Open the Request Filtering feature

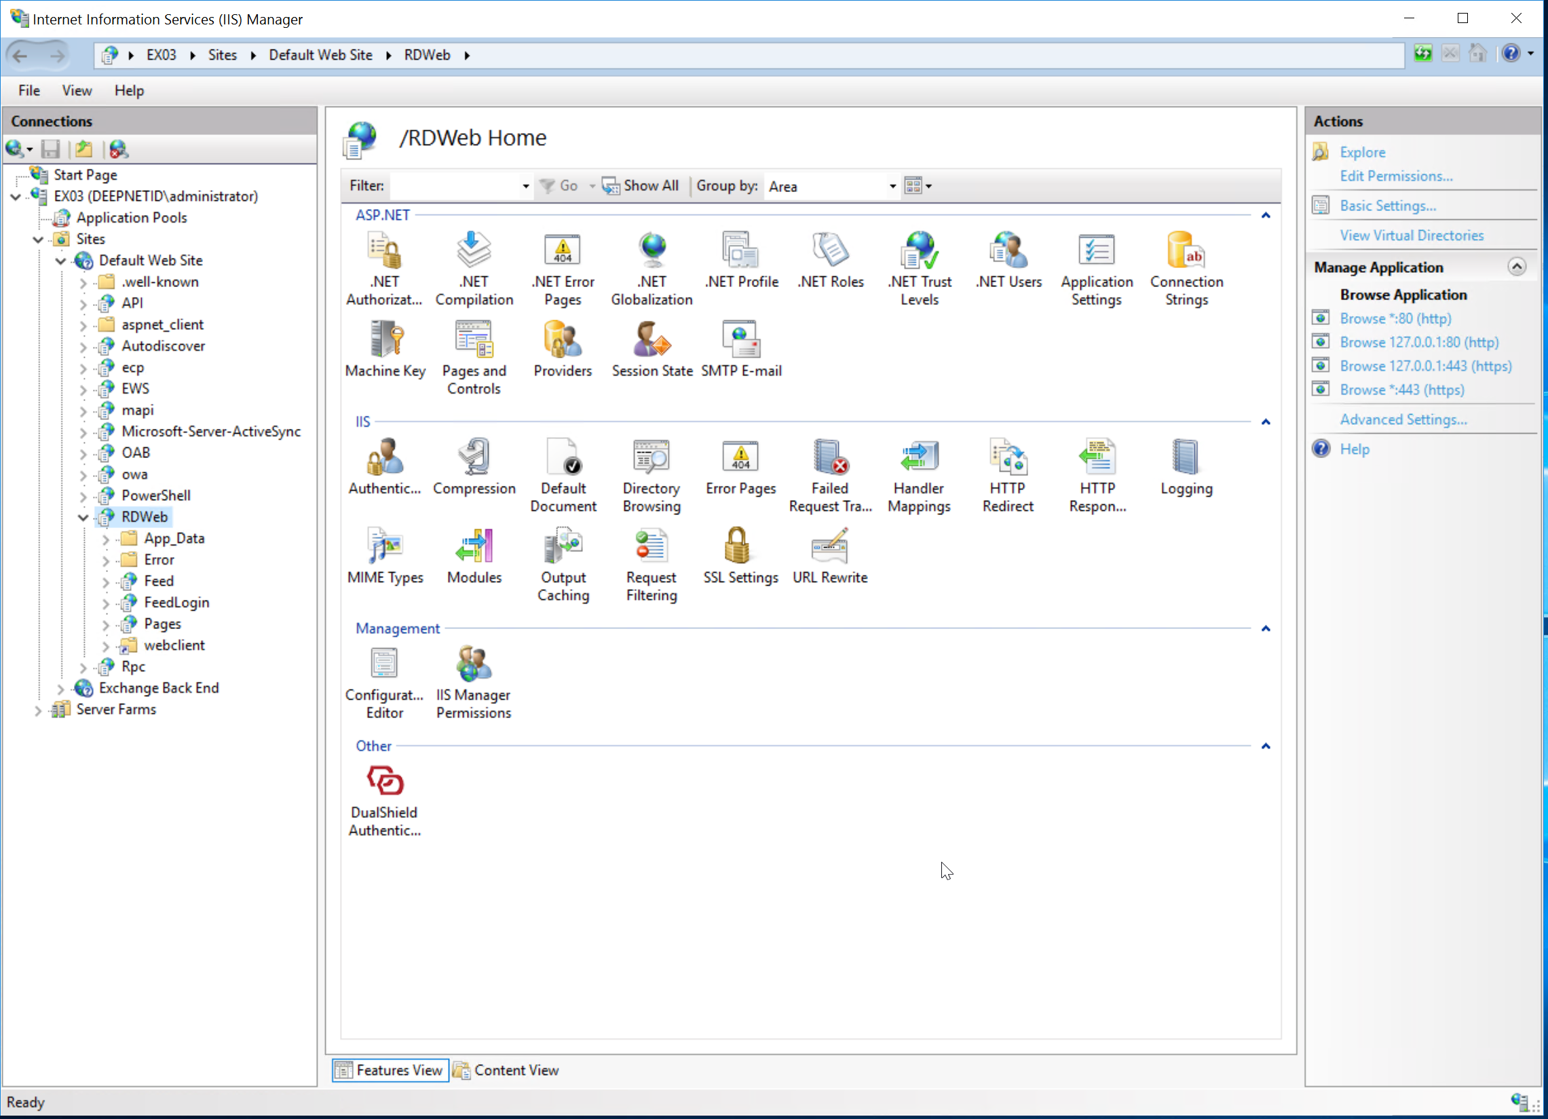pyautogui.click(x=651, y=563)
